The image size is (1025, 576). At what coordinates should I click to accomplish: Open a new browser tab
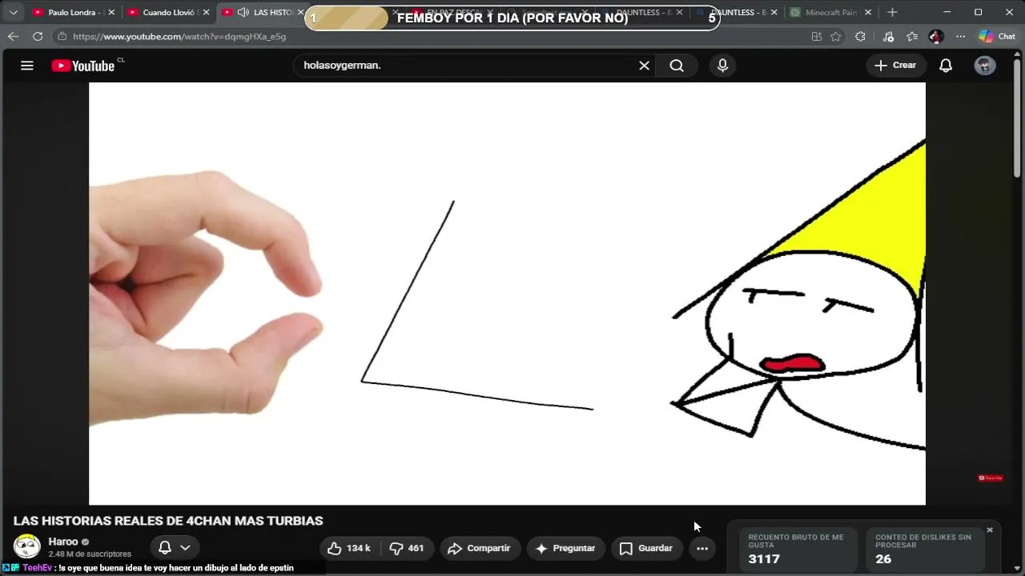pyautogui.click(x=892, y=12)
